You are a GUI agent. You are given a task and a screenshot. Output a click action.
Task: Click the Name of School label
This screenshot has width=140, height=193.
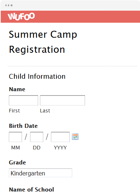tap(32, 189)
